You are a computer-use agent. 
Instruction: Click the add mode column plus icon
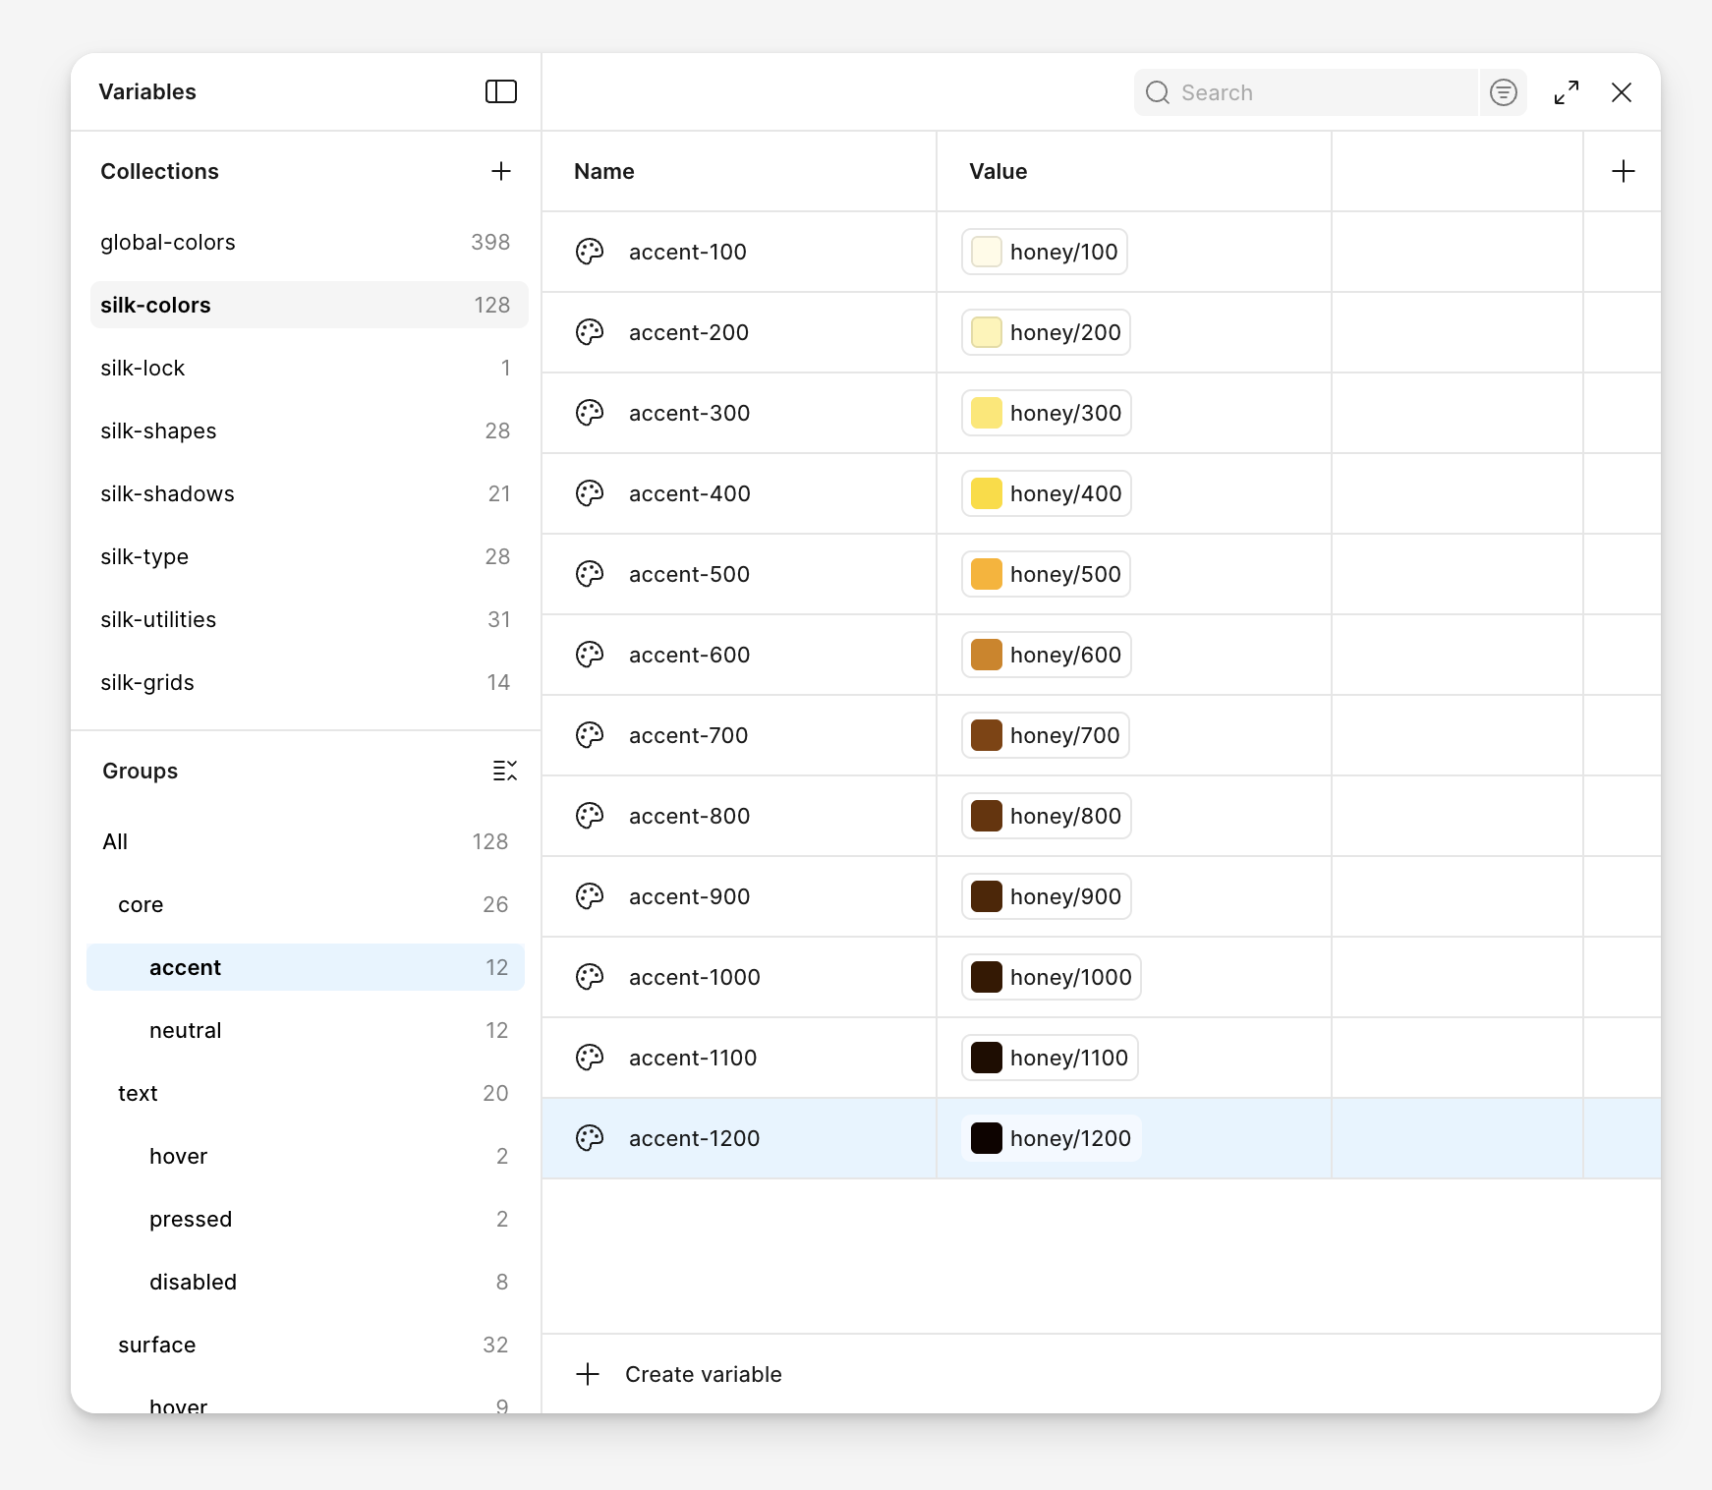click(x=1623, y=171)
